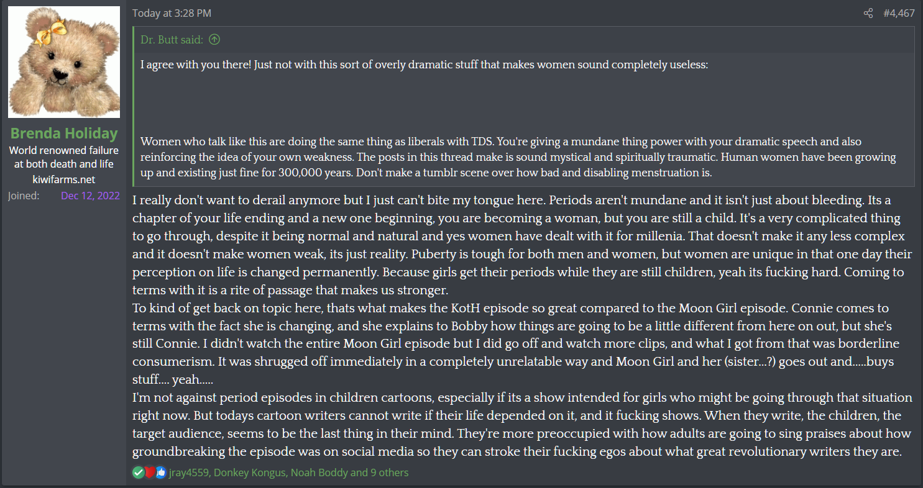
Task: Click the Dec 12, 2022 join date
Action: (x=90, y=196)
